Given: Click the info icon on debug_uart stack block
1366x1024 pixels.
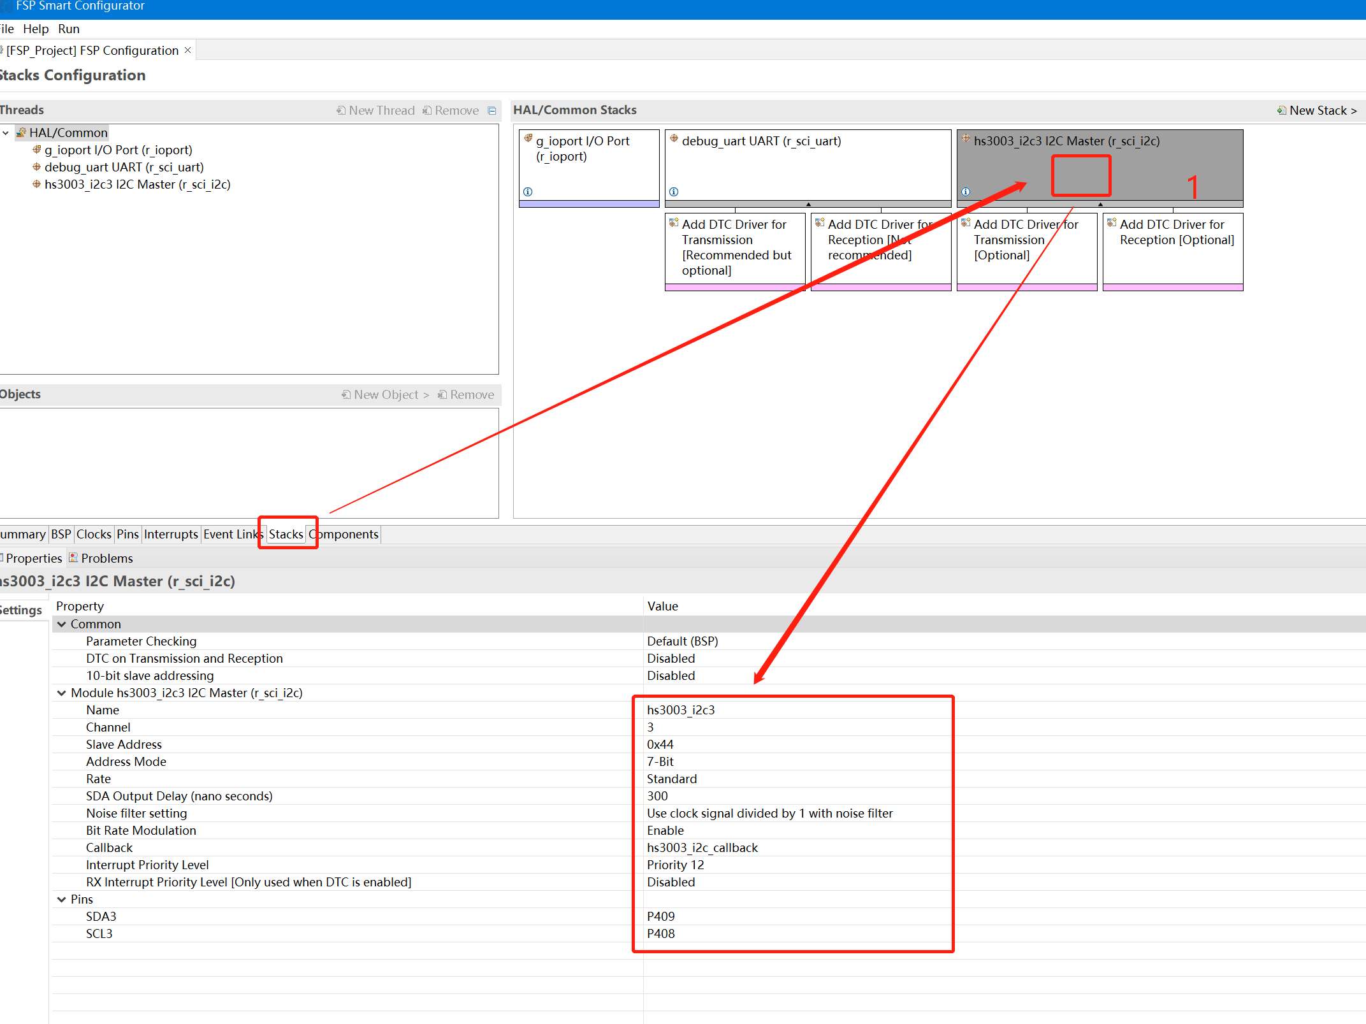Looking at the screenshot, I should (674, 192).
